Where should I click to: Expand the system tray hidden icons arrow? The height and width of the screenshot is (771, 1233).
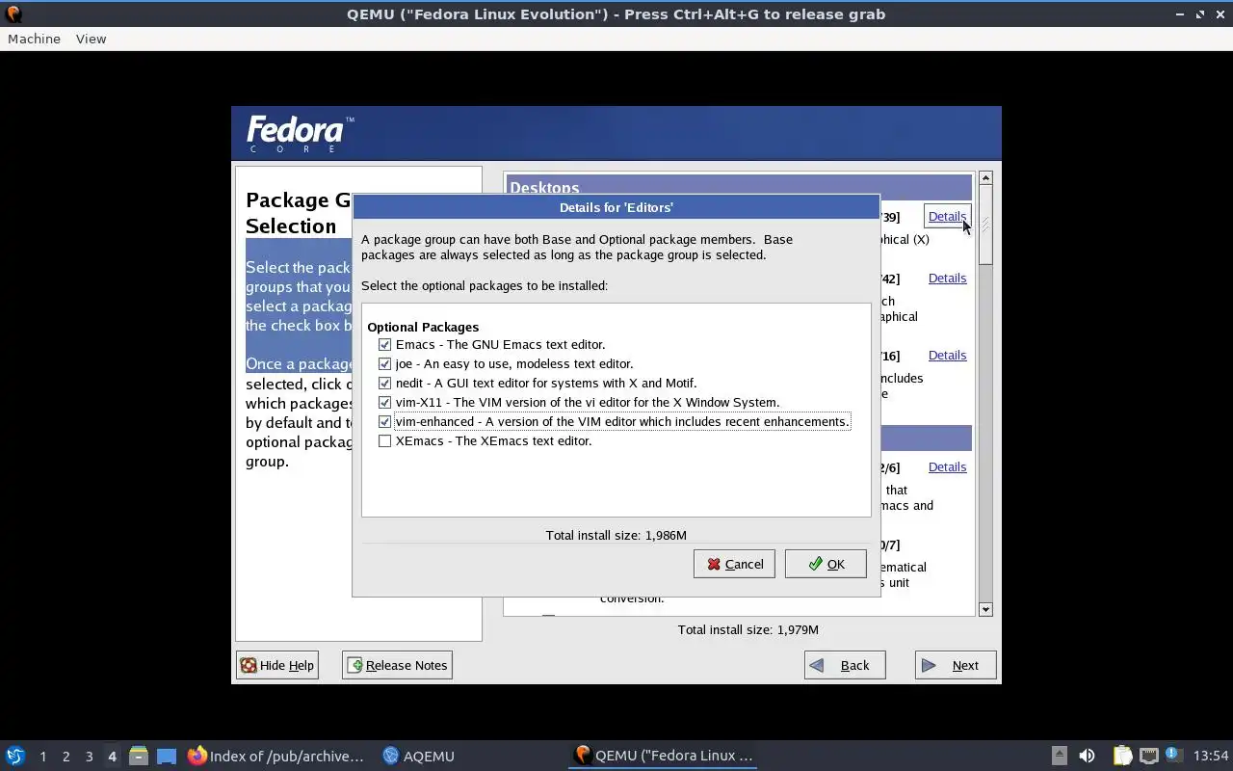coord(1059,756)
